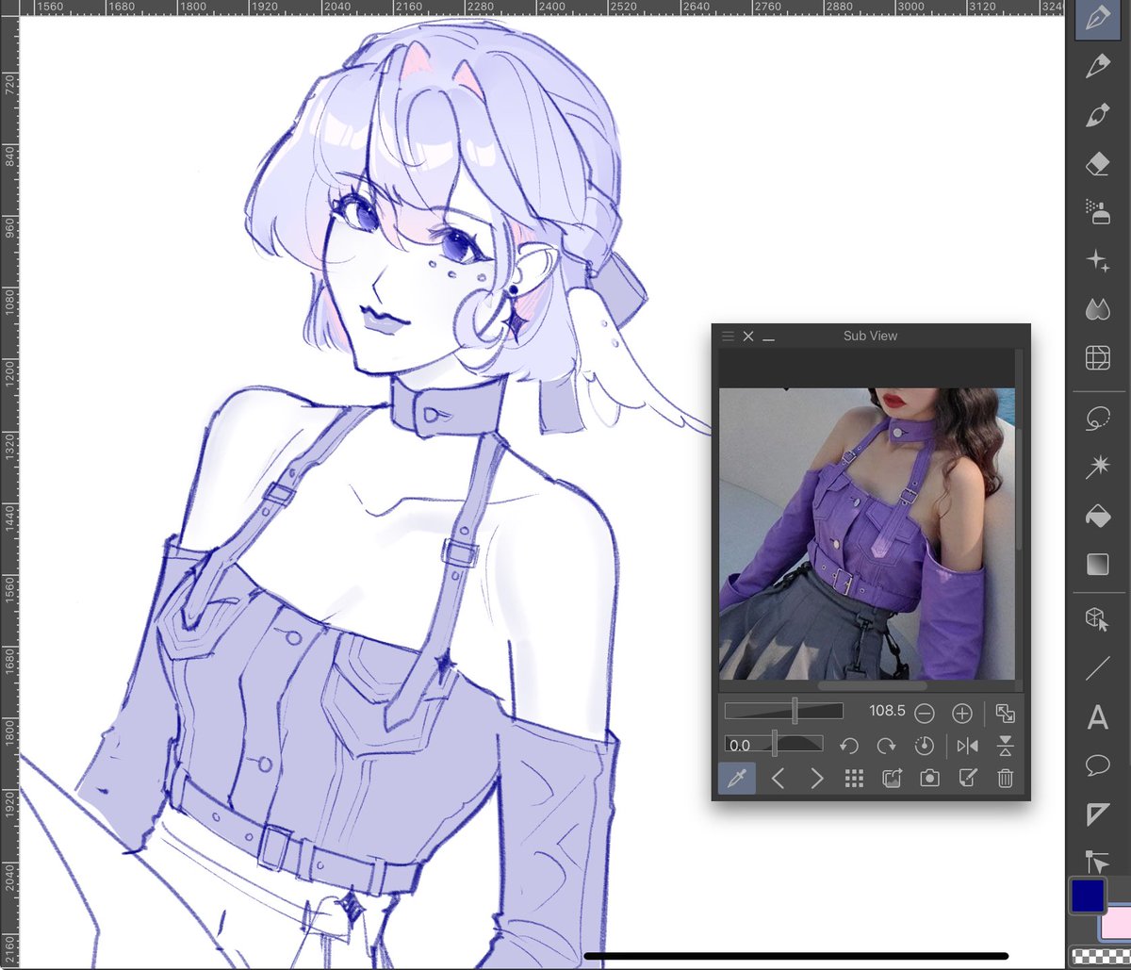Zoom out the Sub View image
This screenshot has width=1131, height=970.
(x=925, y=713)
